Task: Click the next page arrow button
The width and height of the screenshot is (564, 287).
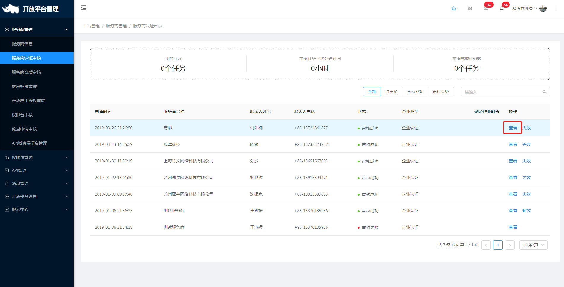Action: pyautogui.click(x=510, y=245)
